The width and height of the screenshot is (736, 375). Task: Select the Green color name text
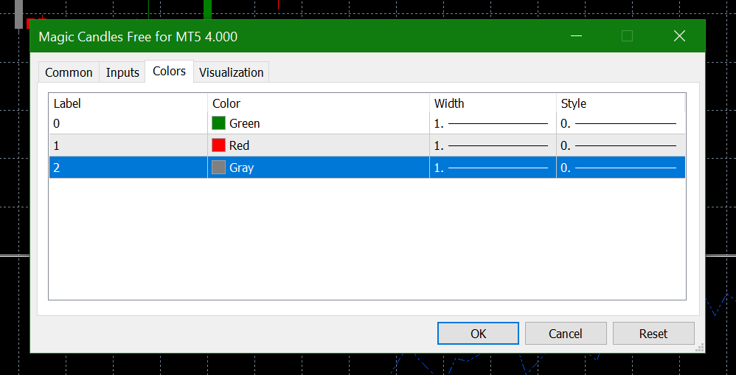click(x=245, y=123)
